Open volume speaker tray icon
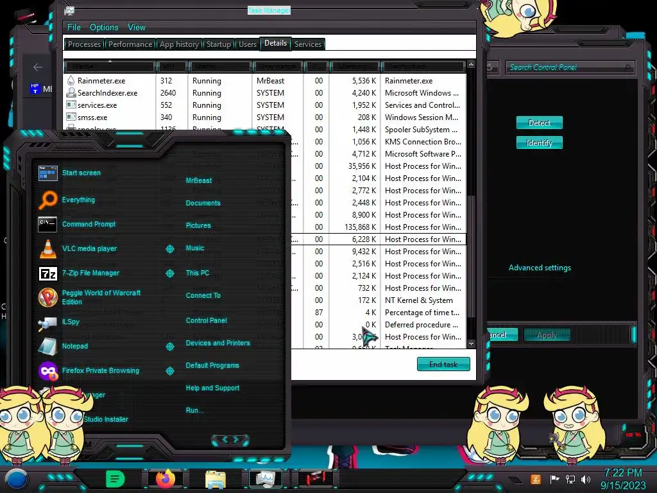 tap(586, 479)
